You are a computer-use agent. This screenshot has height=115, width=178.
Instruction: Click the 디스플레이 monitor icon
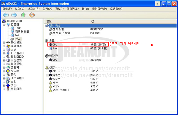(8, 53)
